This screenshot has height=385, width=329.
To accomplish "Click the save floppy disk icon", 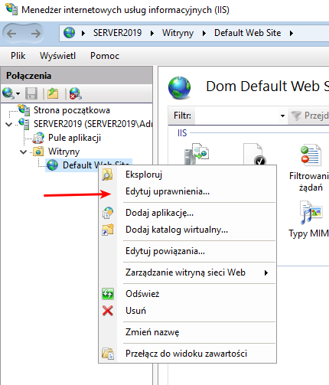I will click(x=31, y=93).
